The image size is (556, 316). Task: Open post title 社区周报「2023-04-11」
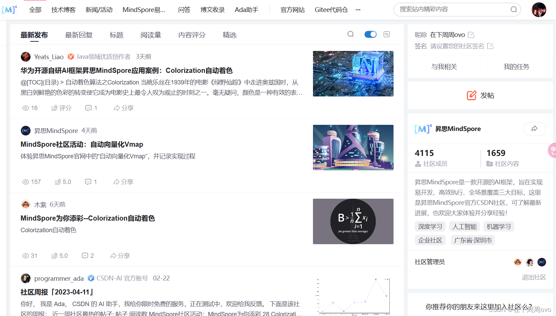click(x=57, y=292)
